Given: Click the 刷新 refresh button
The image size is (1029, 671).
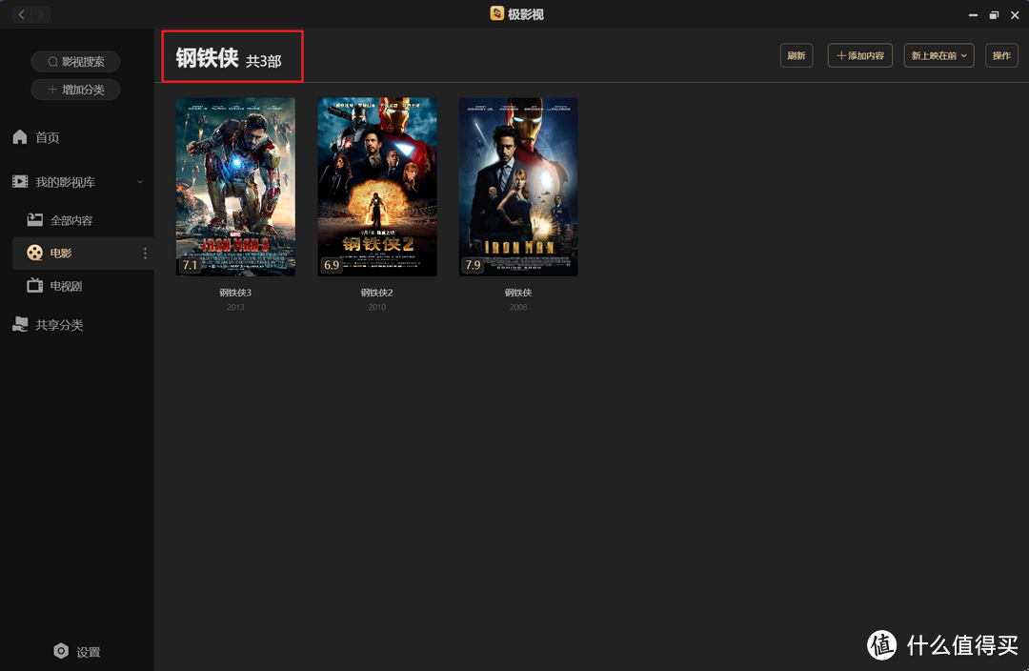Looking at the screenshot, I should [796, 56].
